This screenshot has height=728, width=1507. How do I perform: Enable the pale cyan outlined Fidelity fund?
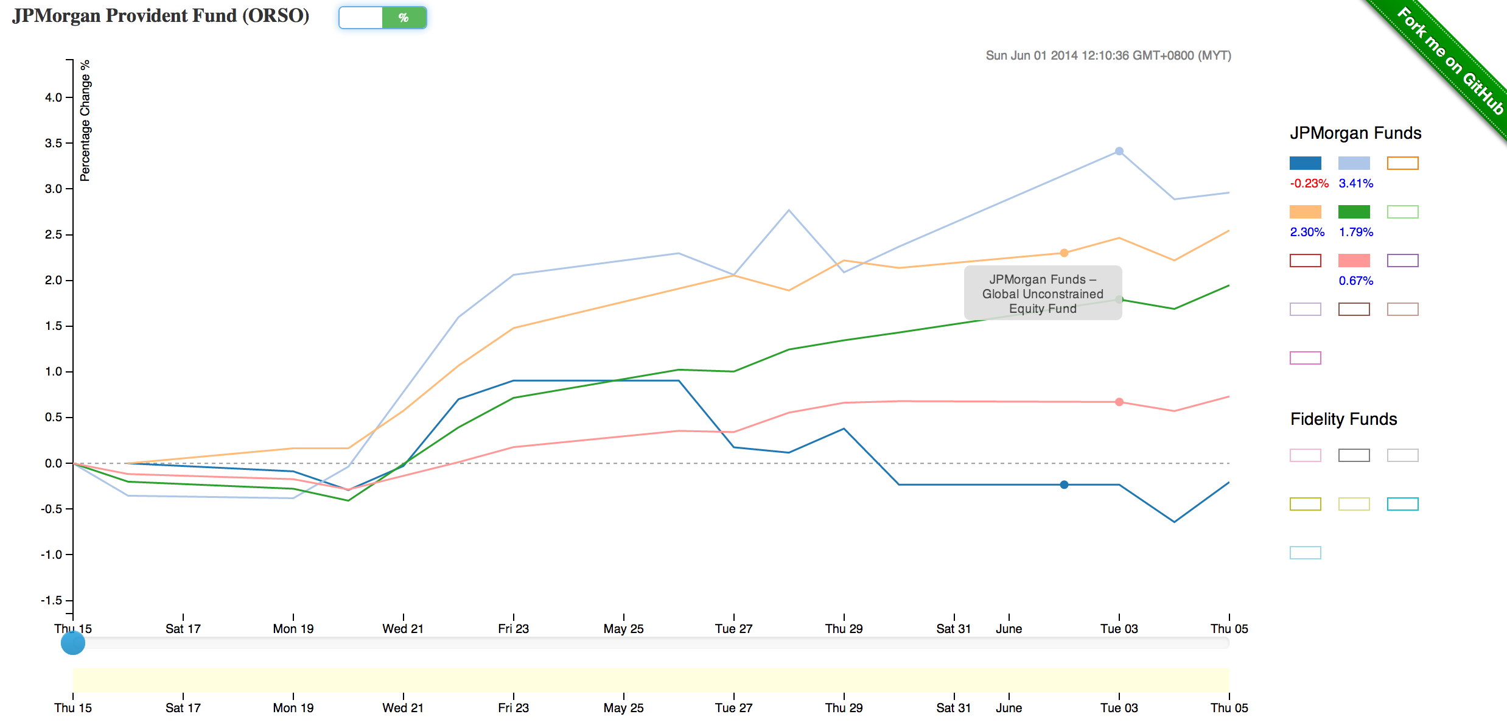pyautogui.click(x=1306, y=553)
